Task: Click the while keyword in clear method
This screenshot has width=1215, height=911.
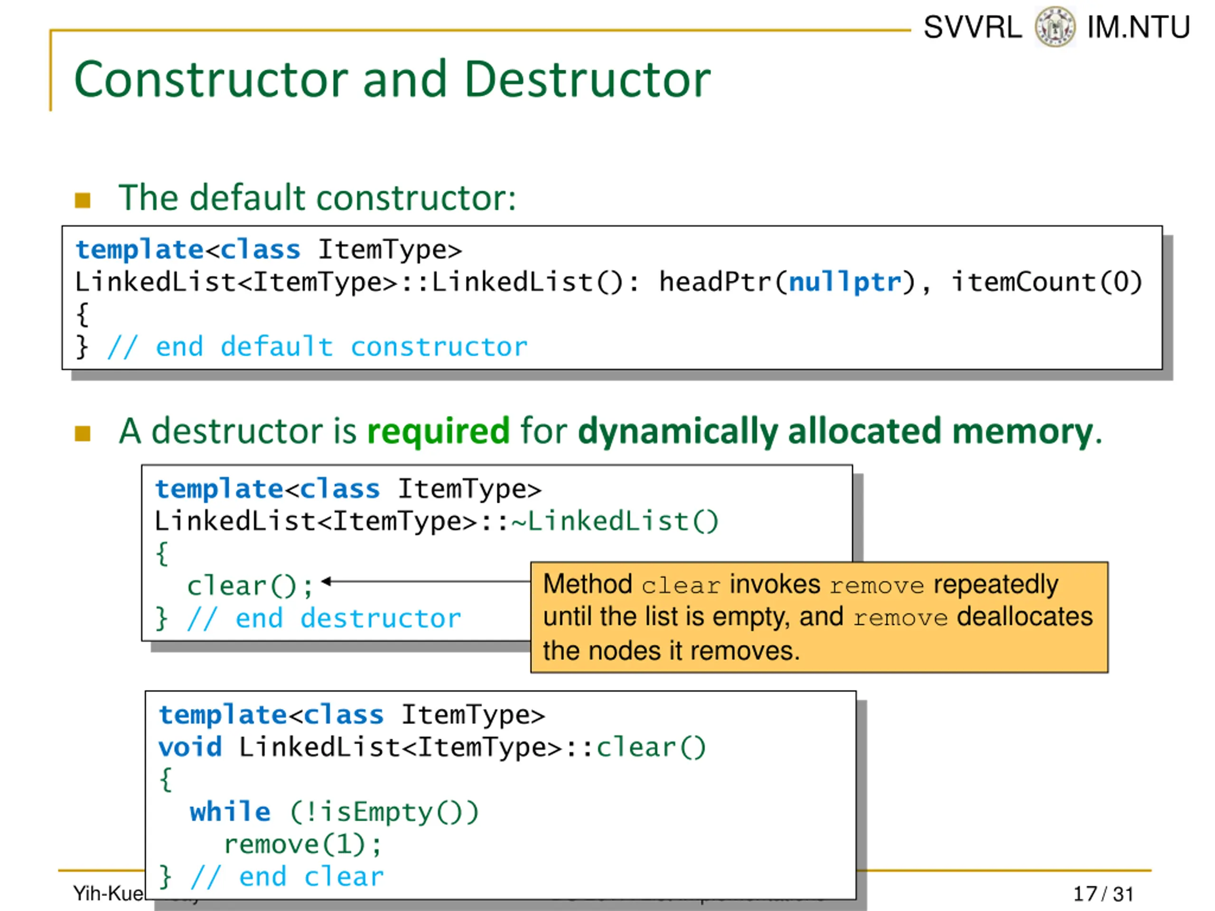Action: coord(230,812)
